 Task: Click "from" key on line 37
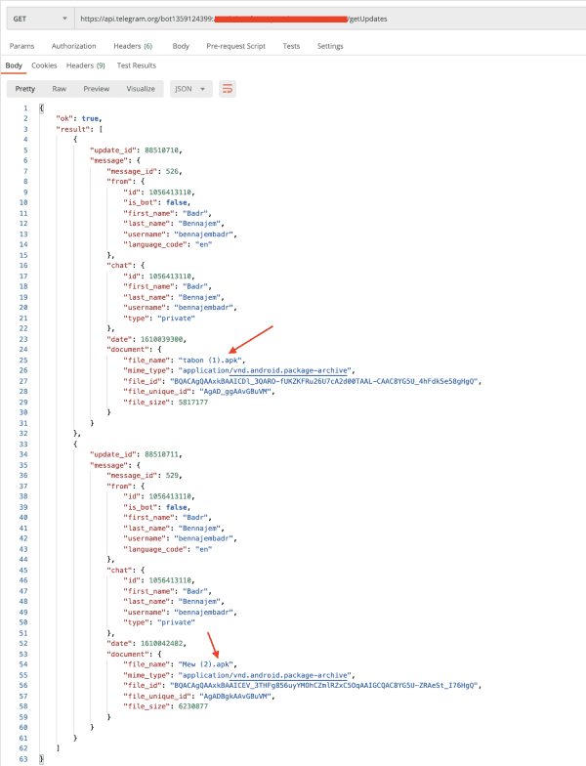coord(120,487)
